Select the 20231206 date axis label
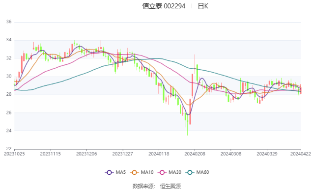The height and width of the screenshot is (190, 313). coord(86,154)
